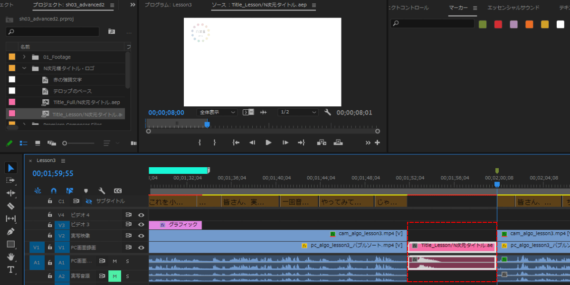Step forward one frame in source monitor
The width and height of the screenshot is (570, 285).
tap(285, 142)
